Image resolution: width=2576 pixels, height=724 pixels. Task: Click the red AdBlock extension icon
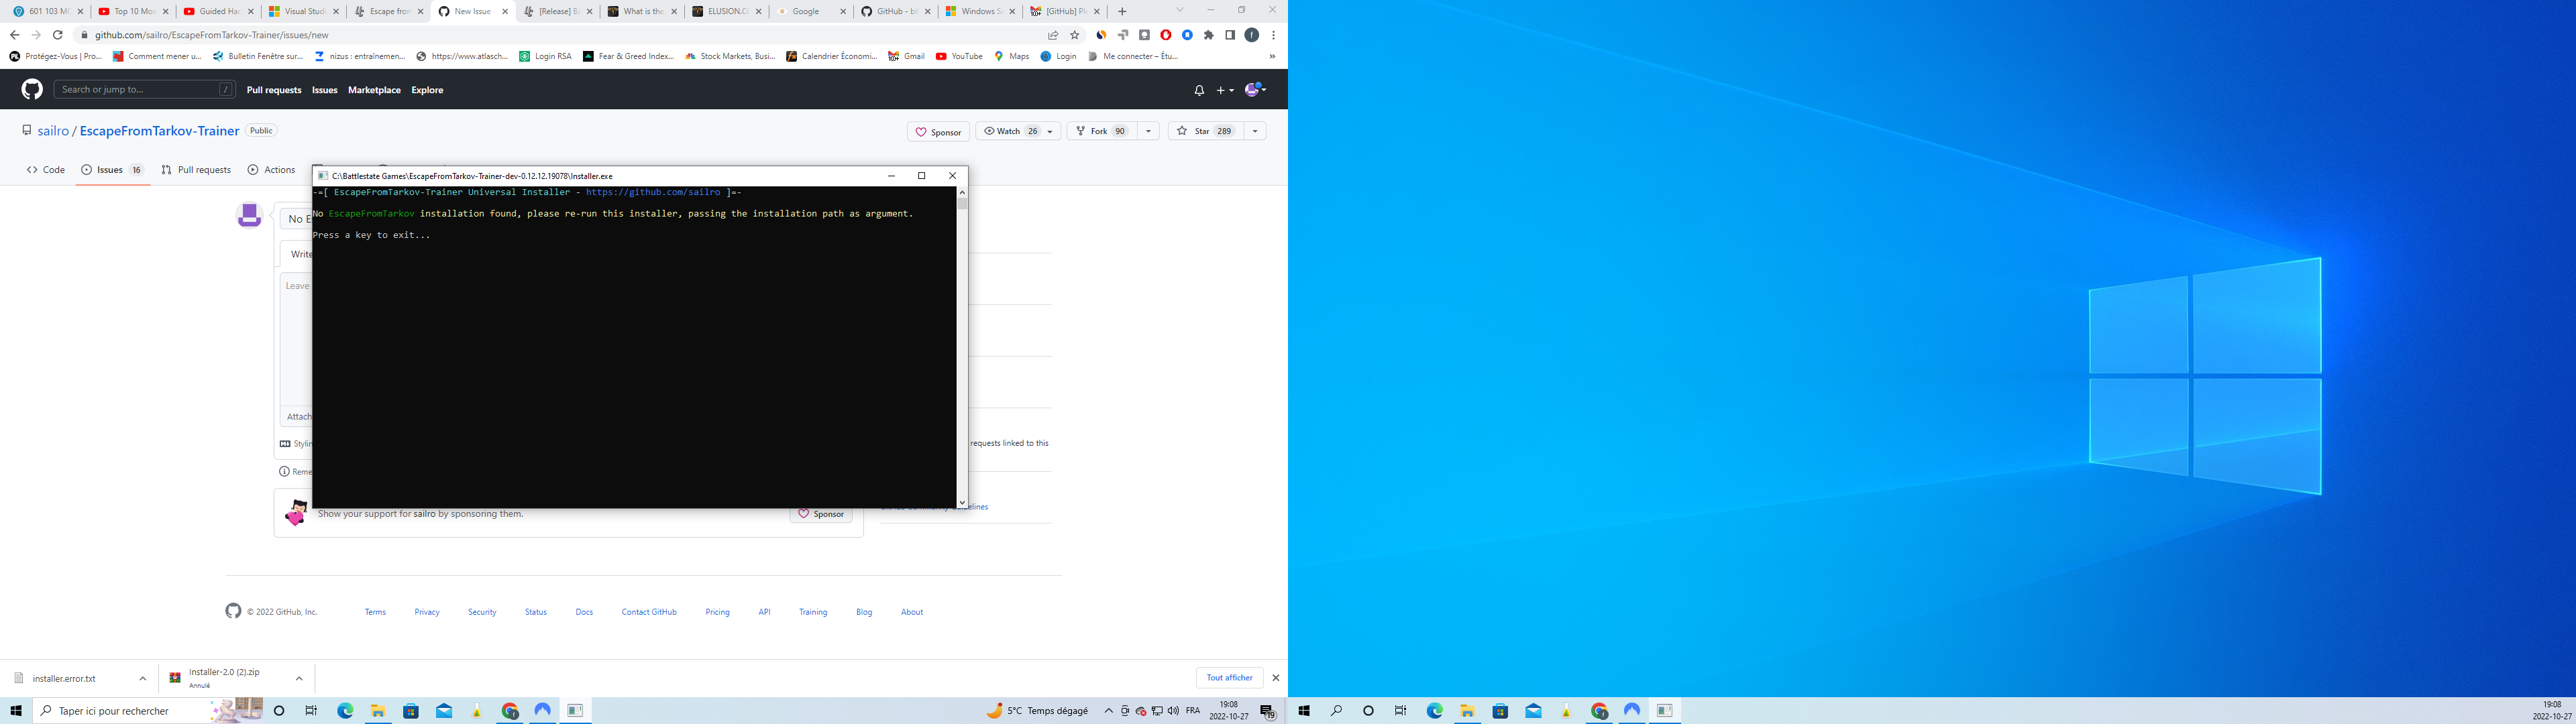point(1165,35)
